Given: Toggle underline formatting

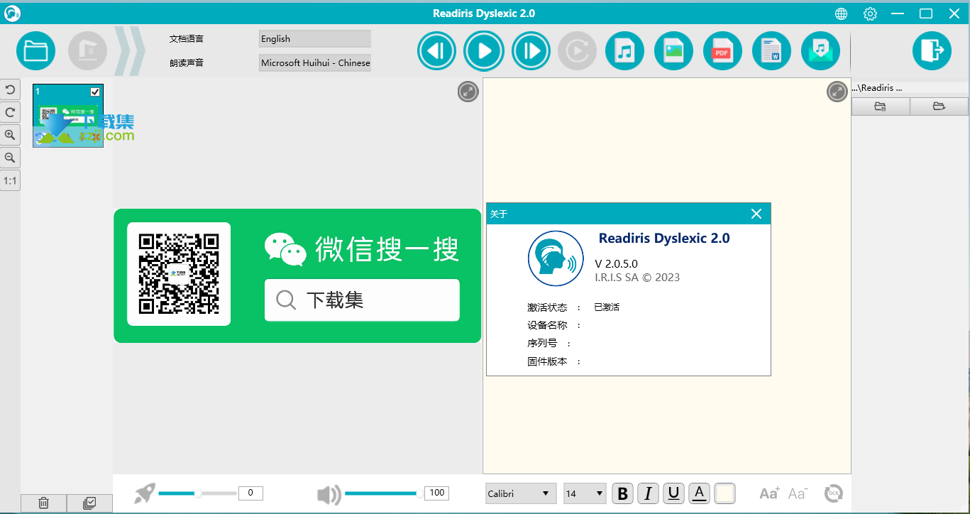Looking at the screenshot, I should [674, 493].
